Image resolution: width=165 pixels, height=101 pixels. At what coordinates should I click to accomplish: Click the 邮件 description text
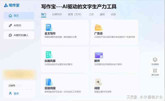coord(108,64)
